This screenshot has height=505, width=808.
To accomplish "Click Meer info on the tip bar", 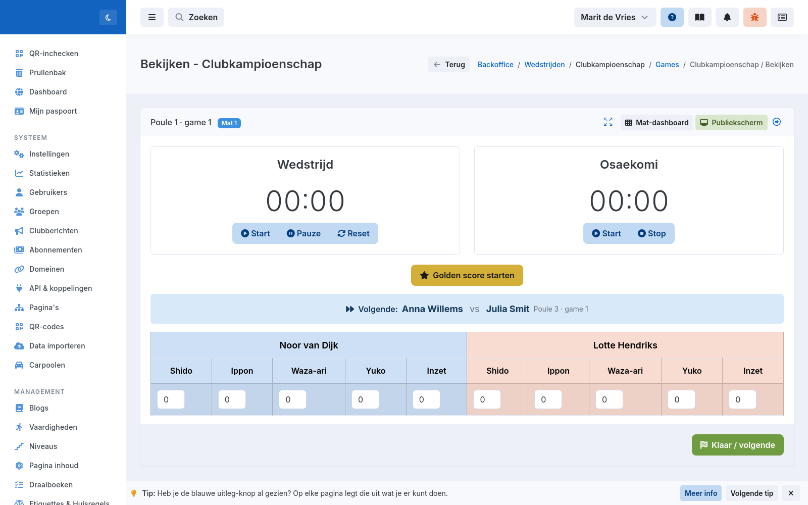I will coord(701,493).
